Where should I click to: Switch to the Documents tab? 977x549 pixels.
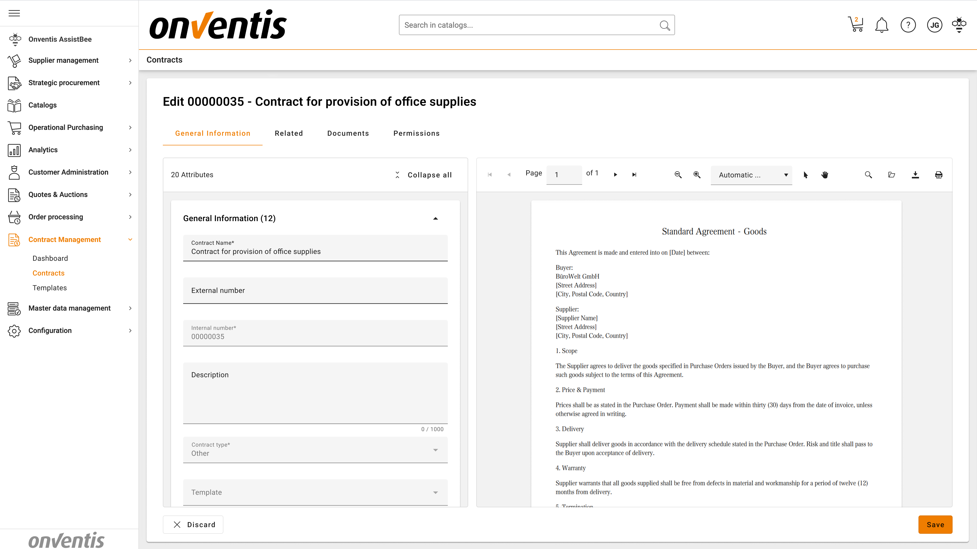tap(348, 133)
